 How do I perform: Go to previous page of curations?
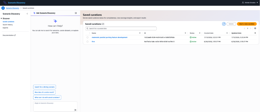tap(244, 28)
